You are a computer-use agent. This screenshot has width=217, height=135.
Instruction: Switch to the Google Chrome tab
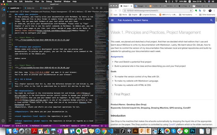click(x=141, y=6)
